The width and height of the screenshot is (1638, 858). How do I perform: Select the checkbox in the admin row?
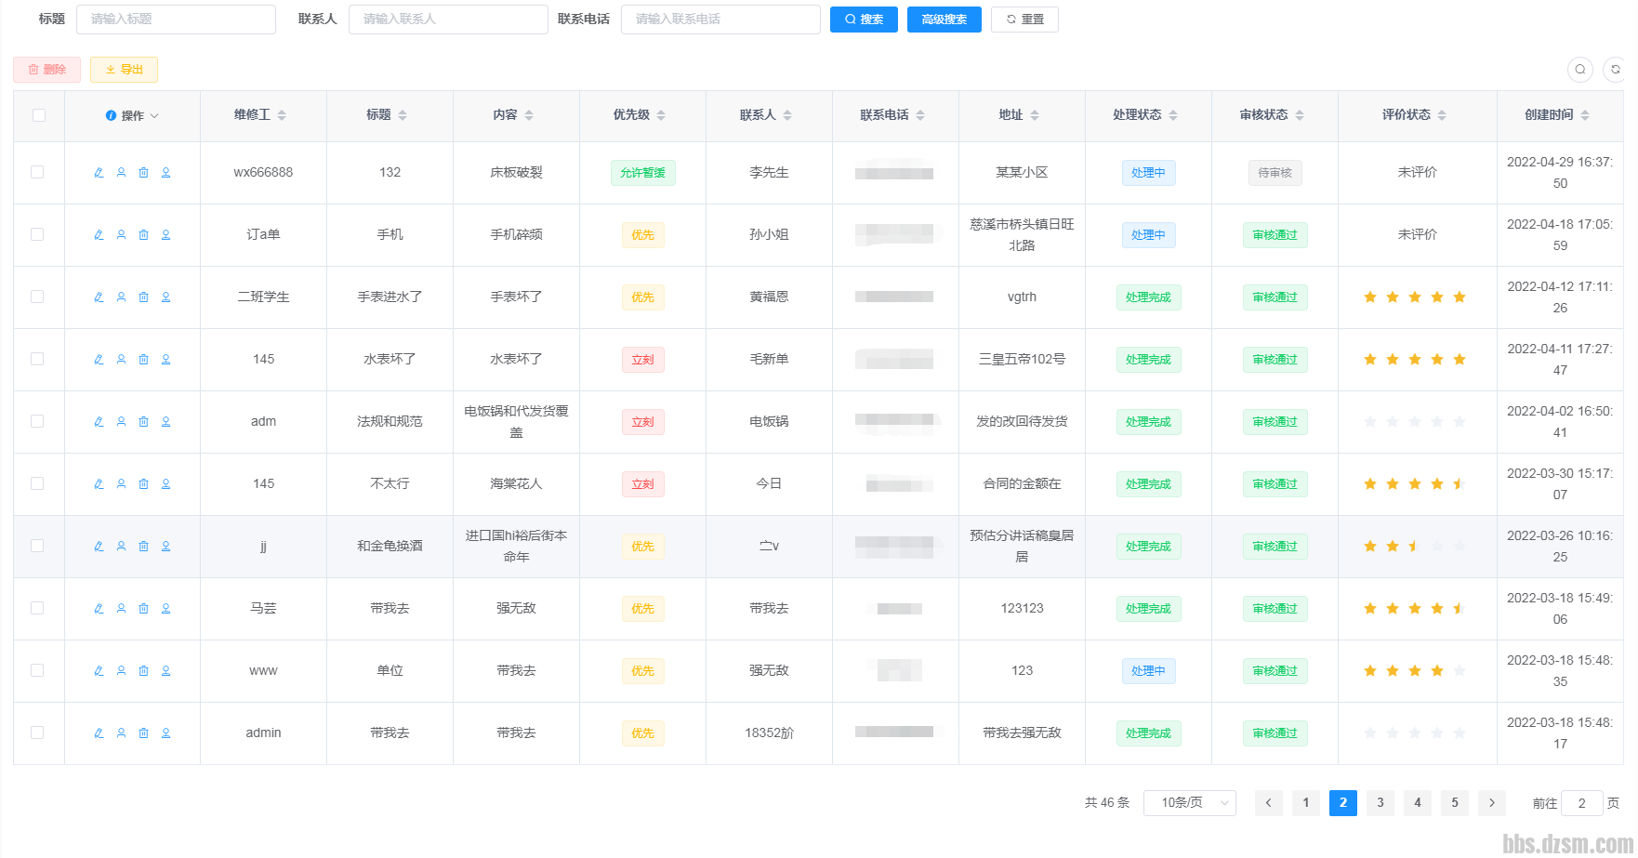pyautogui.click(x=37, y=733)
